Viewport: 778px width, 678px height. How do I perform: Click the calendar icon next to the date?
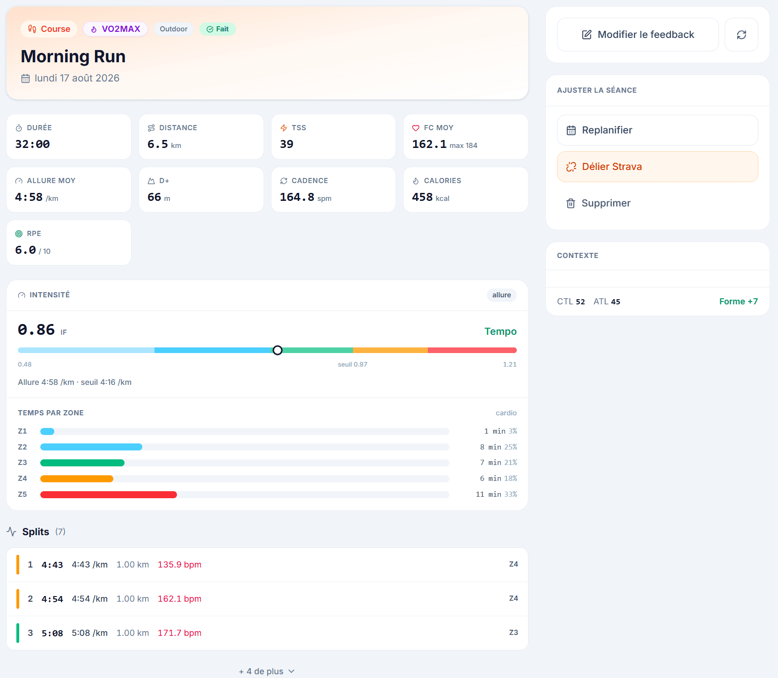(x=26, y=79)
